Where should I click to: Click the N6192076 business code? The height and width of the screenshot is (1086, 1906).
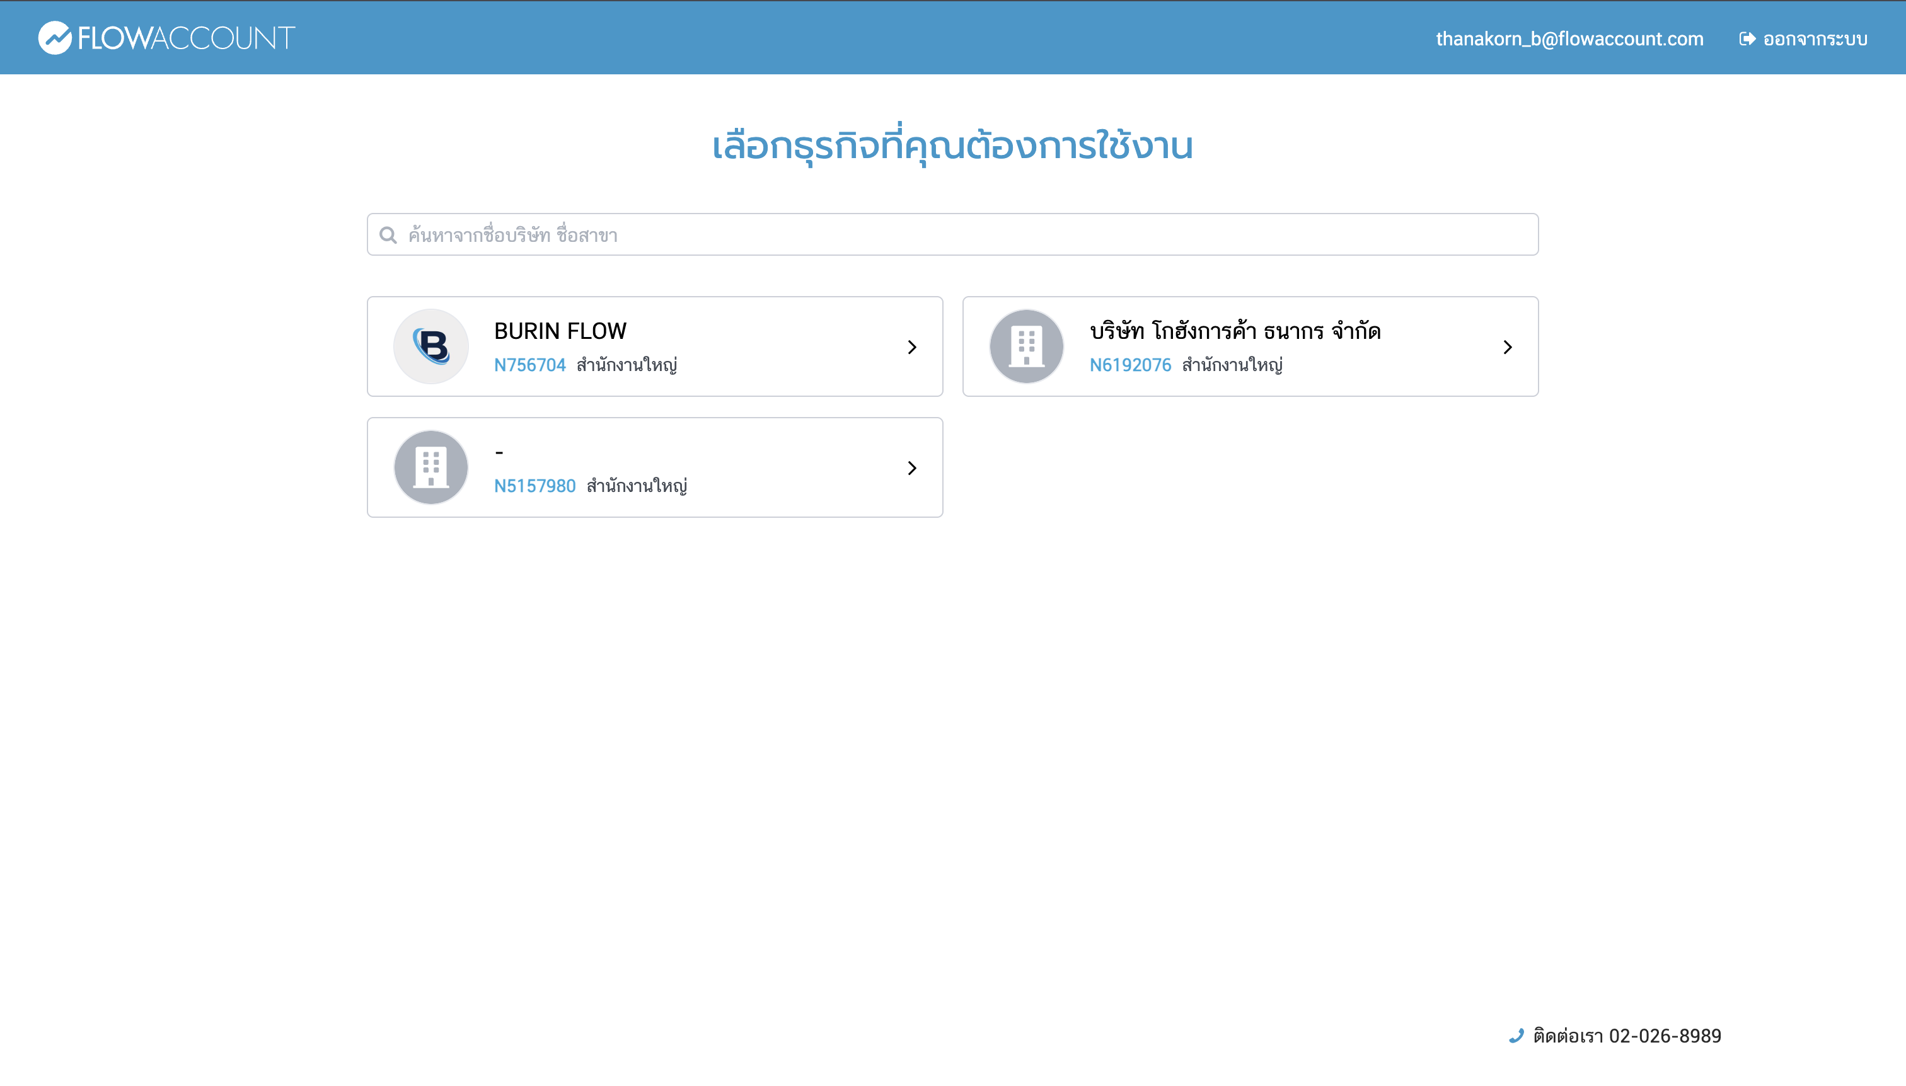click(x=1130, y=365)
